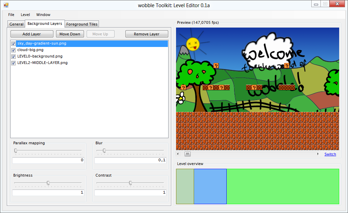Minimize the Level Editor window
Screen dimensions: 348x213
tap(316, 4)
